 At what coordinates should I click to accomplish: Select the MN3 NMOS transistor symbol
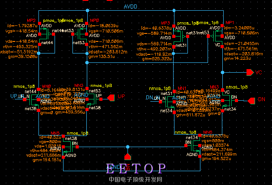[229, 100]
